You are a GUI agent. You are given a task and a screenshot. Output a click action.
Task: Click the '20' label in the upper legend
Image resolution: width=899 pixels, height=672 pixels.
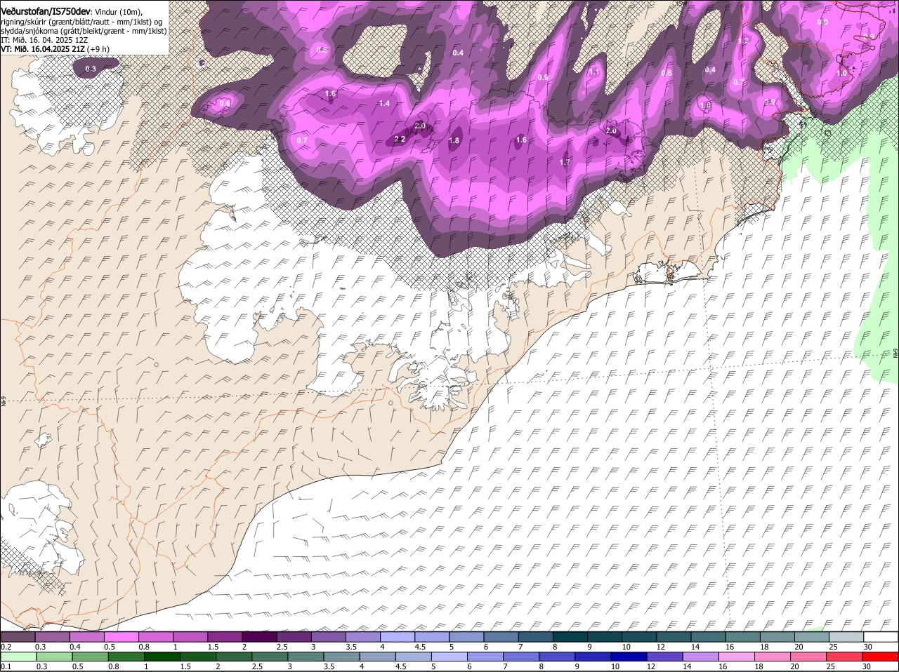click(799, 647)
